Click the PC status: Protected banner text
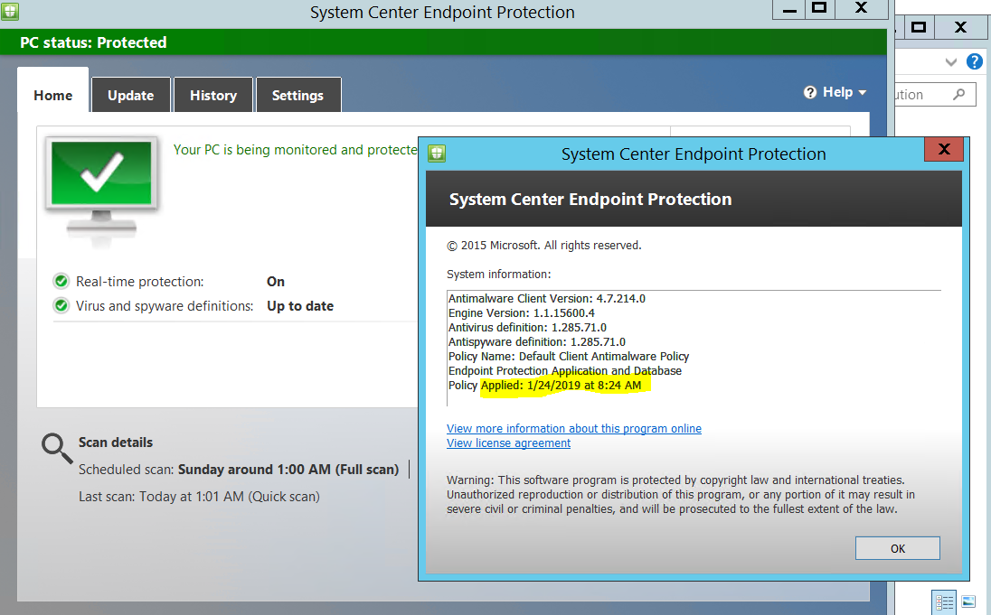The width and height of the screenshot is (991, 615). click(93, 42)
